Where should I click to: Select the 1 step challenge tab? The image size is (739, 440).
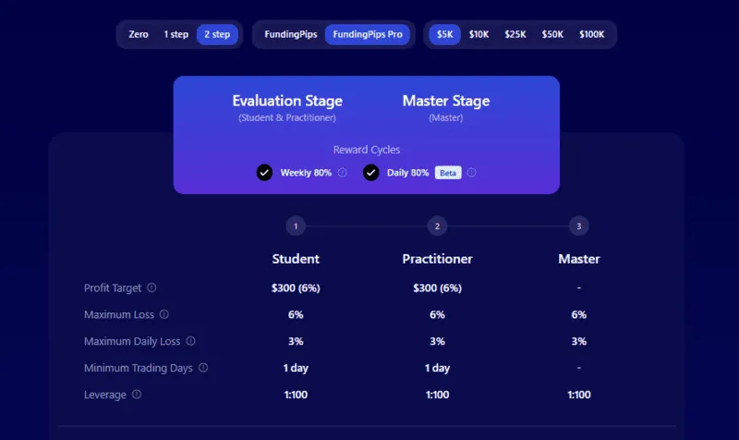click(x=176, y=34)
